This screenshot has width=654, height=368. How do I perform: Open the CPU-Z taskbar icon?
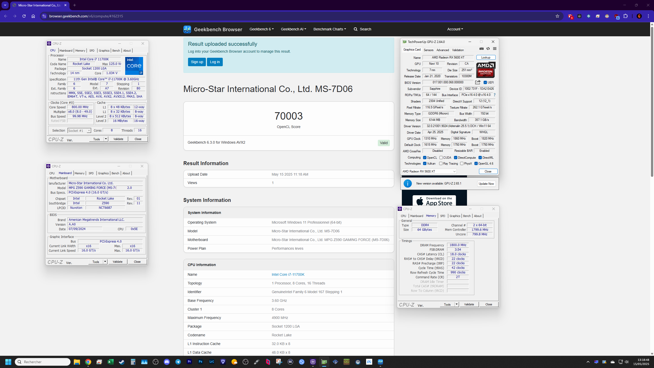[x=313, y=362]
